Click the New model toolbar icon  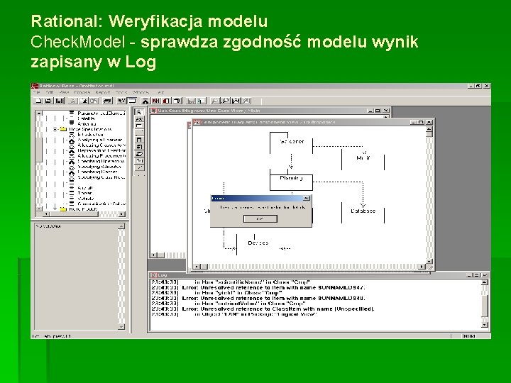click(x=38, y=101)
